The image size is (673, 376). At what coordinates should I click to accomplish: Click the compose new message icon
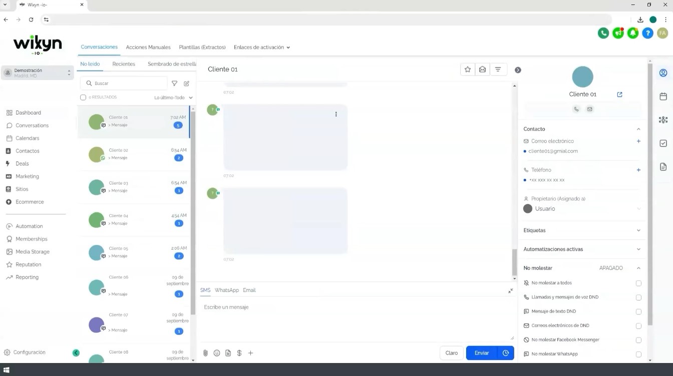click(x=186, y=83)
